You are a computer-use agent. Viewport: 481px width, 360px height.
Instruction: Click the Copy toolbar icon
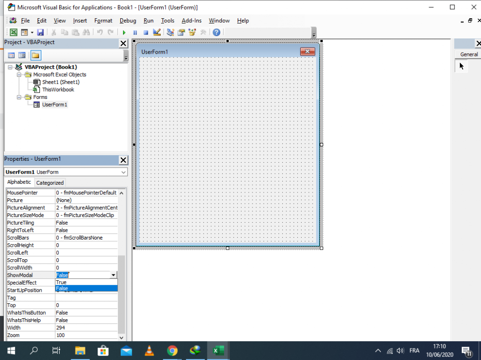point(64,32)
